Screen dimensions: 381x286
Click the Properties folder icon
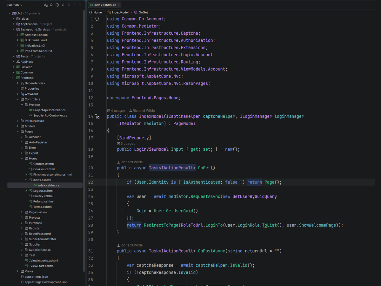(x=22, y=89)
